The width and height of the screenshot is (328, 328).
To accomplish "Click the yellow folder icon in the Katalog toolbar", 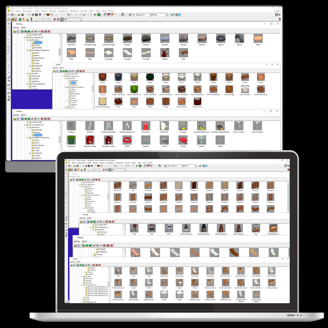I will click(x=14, y=31).
